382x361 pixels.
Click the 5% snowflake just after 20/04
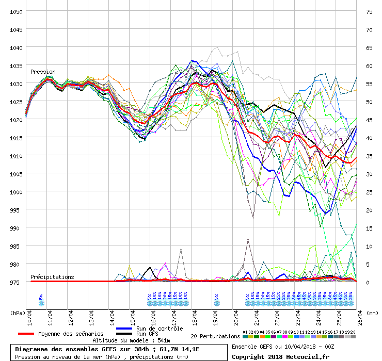(x=247, y=303)
